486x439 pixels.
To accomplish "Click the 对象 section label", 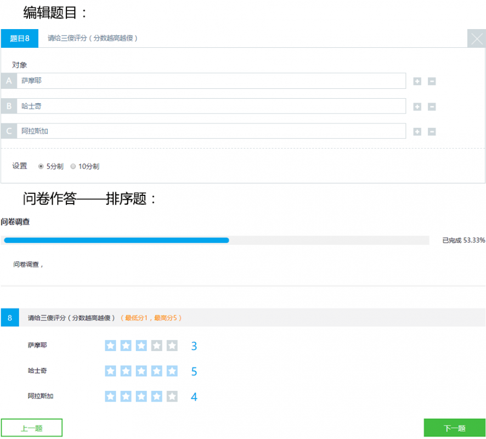I will coord(20,65).
